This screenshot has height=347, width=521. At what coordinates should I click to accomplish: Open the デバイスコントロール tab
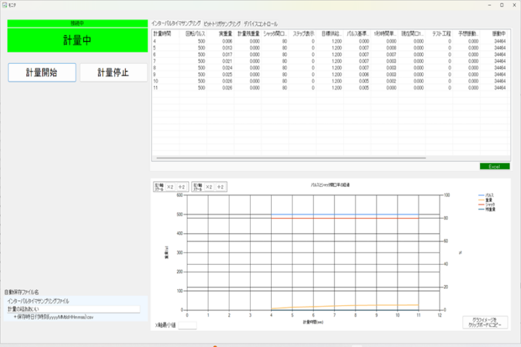coord(260,24)
